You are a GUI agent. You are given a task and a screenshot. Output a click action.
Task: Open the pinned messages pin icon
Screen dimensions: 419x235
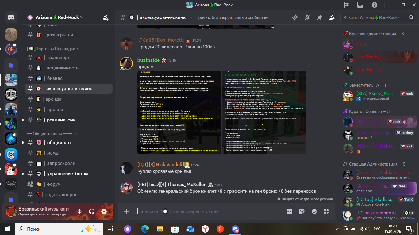click(320, 17)
